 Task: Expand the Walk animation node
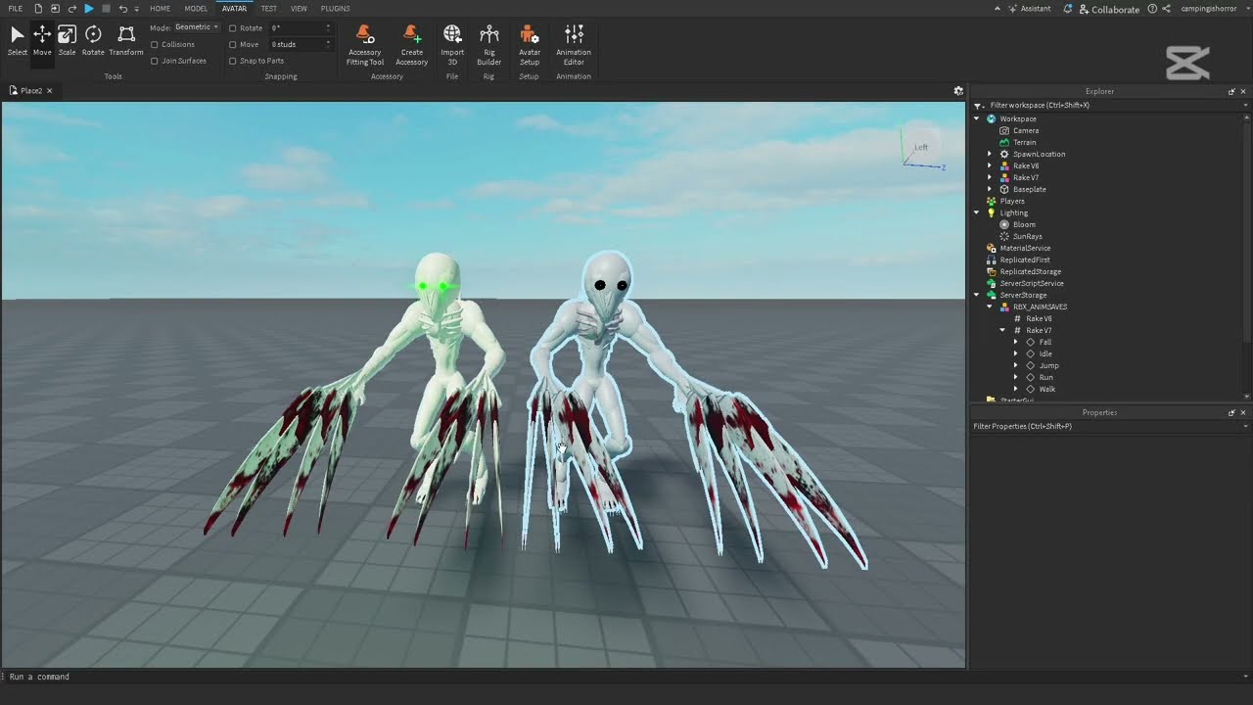(1015, 389)
